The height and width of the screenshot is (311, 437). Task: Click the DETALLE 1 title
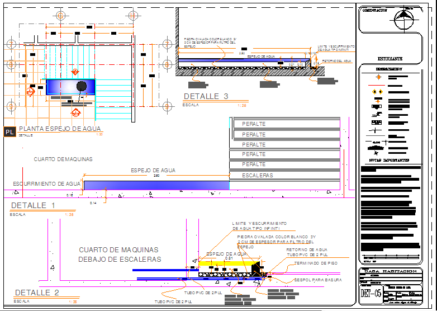coord(33,205)
